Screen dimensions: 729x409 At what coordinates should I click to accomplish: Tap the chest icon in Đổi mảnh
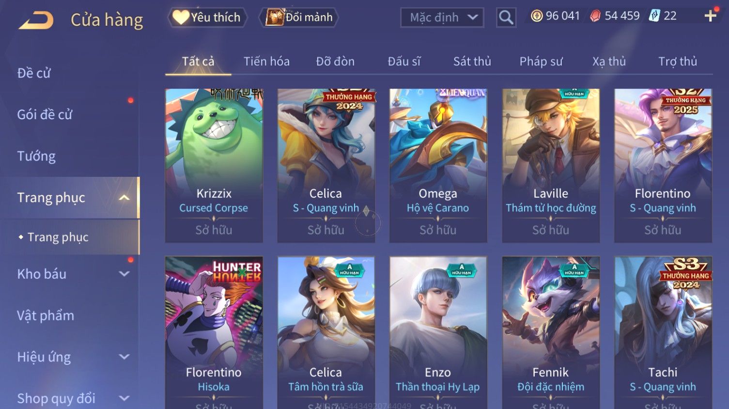pos(274,17)
